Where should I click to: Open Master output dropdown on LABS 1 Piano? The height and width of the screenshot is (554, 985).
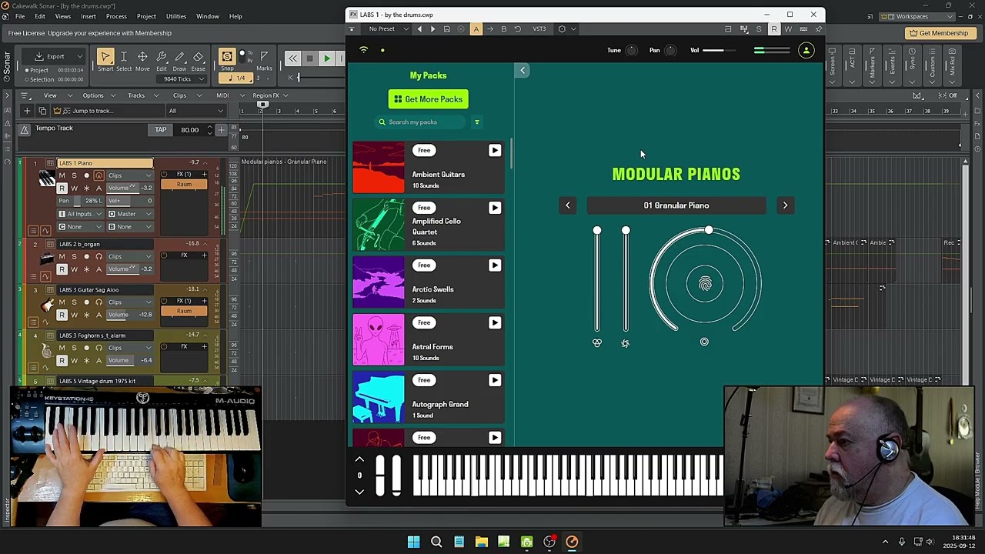(x=129, y=214)
